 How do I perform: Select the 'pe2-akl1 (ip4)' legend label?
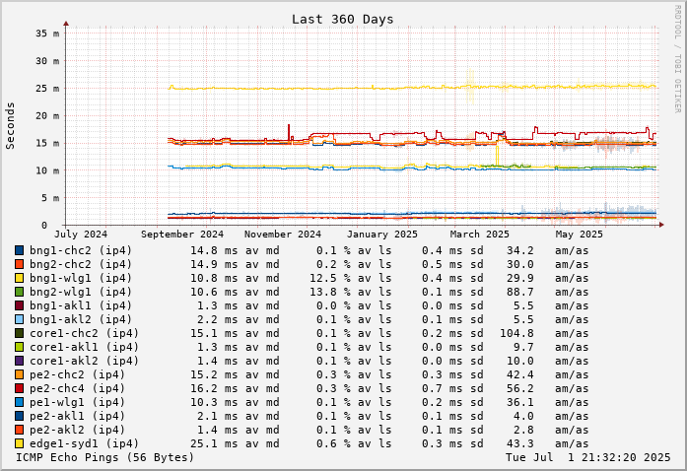pyautogui.click(x=77, y=416)
